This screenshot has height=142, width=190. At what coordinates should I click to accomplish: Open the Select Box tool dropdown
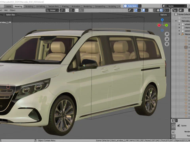coord(11,15)
